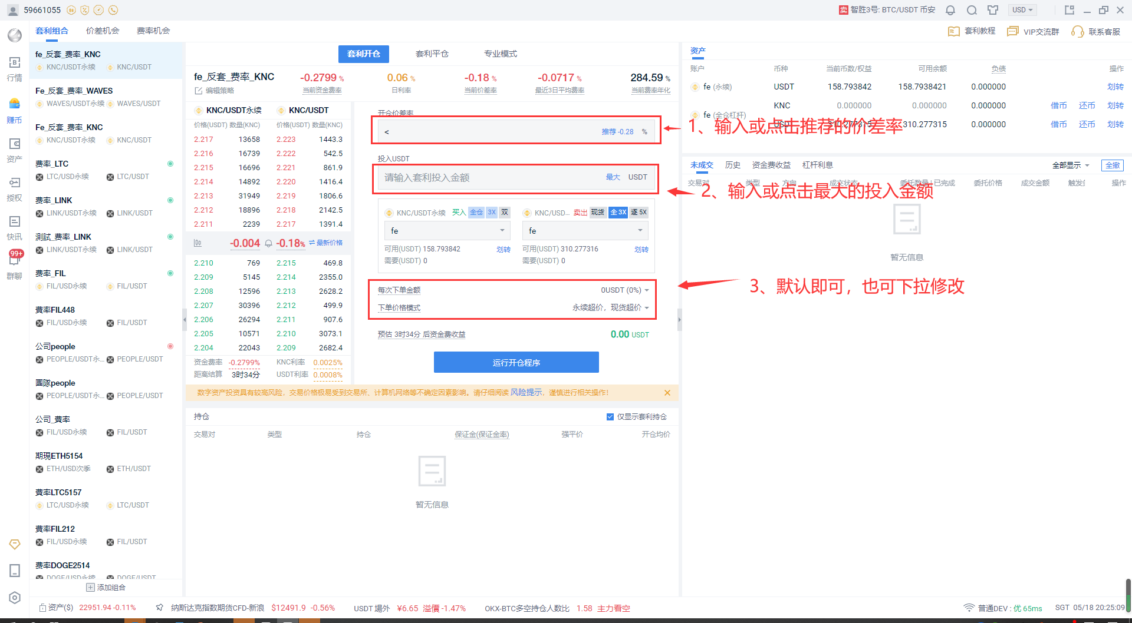This screenshot has height=623, width=1132.
Task: Close the yellow risk warning banner
Action: pyautogui.click(x=667, y=393)
